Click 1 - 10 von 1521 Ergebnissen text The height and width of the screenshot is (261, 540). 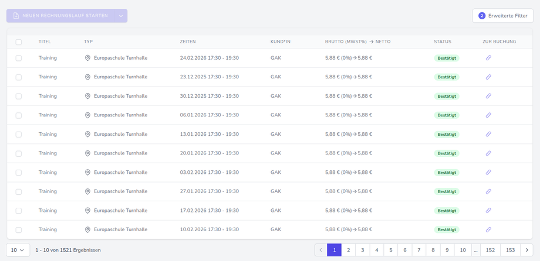tap(68, 250)
